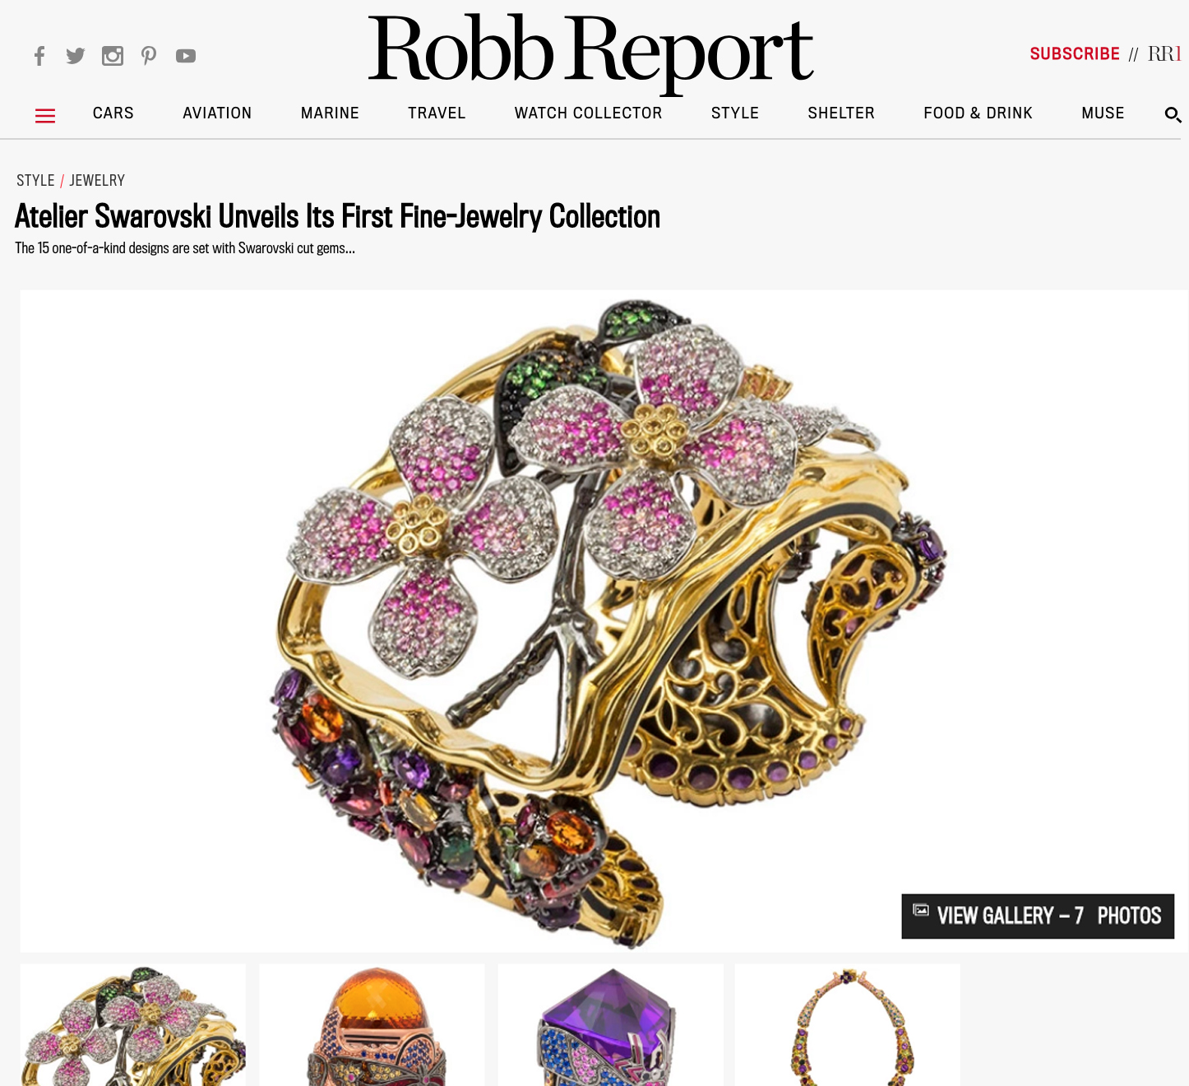Go to the Cars section
The width and height of the screenshot is (1189, 1086).
[113, 113]
